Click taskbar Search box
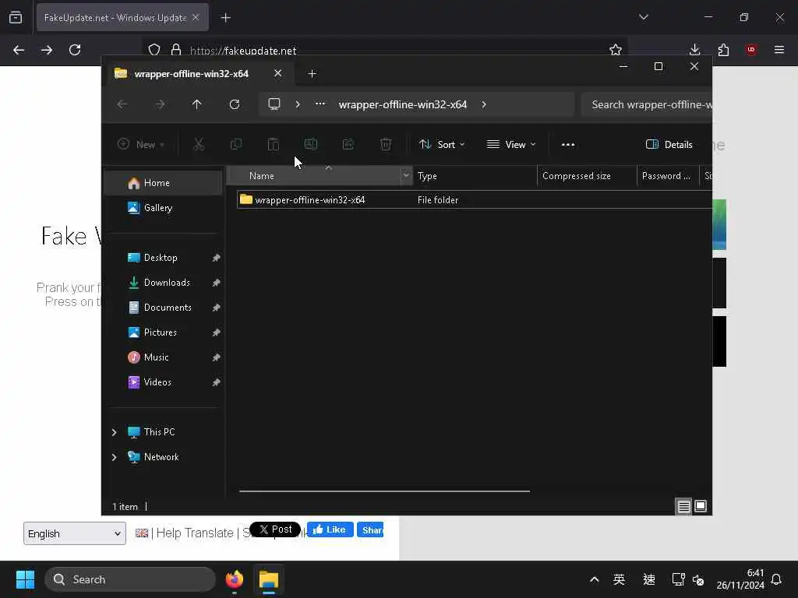The height and width of the screenshot is (598, 798). point(130,579)
